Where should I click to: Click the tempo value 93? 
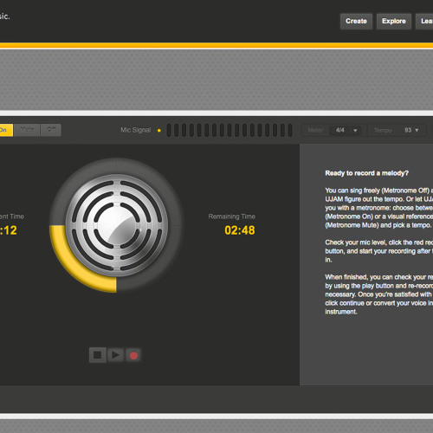(x=408, y=130)
